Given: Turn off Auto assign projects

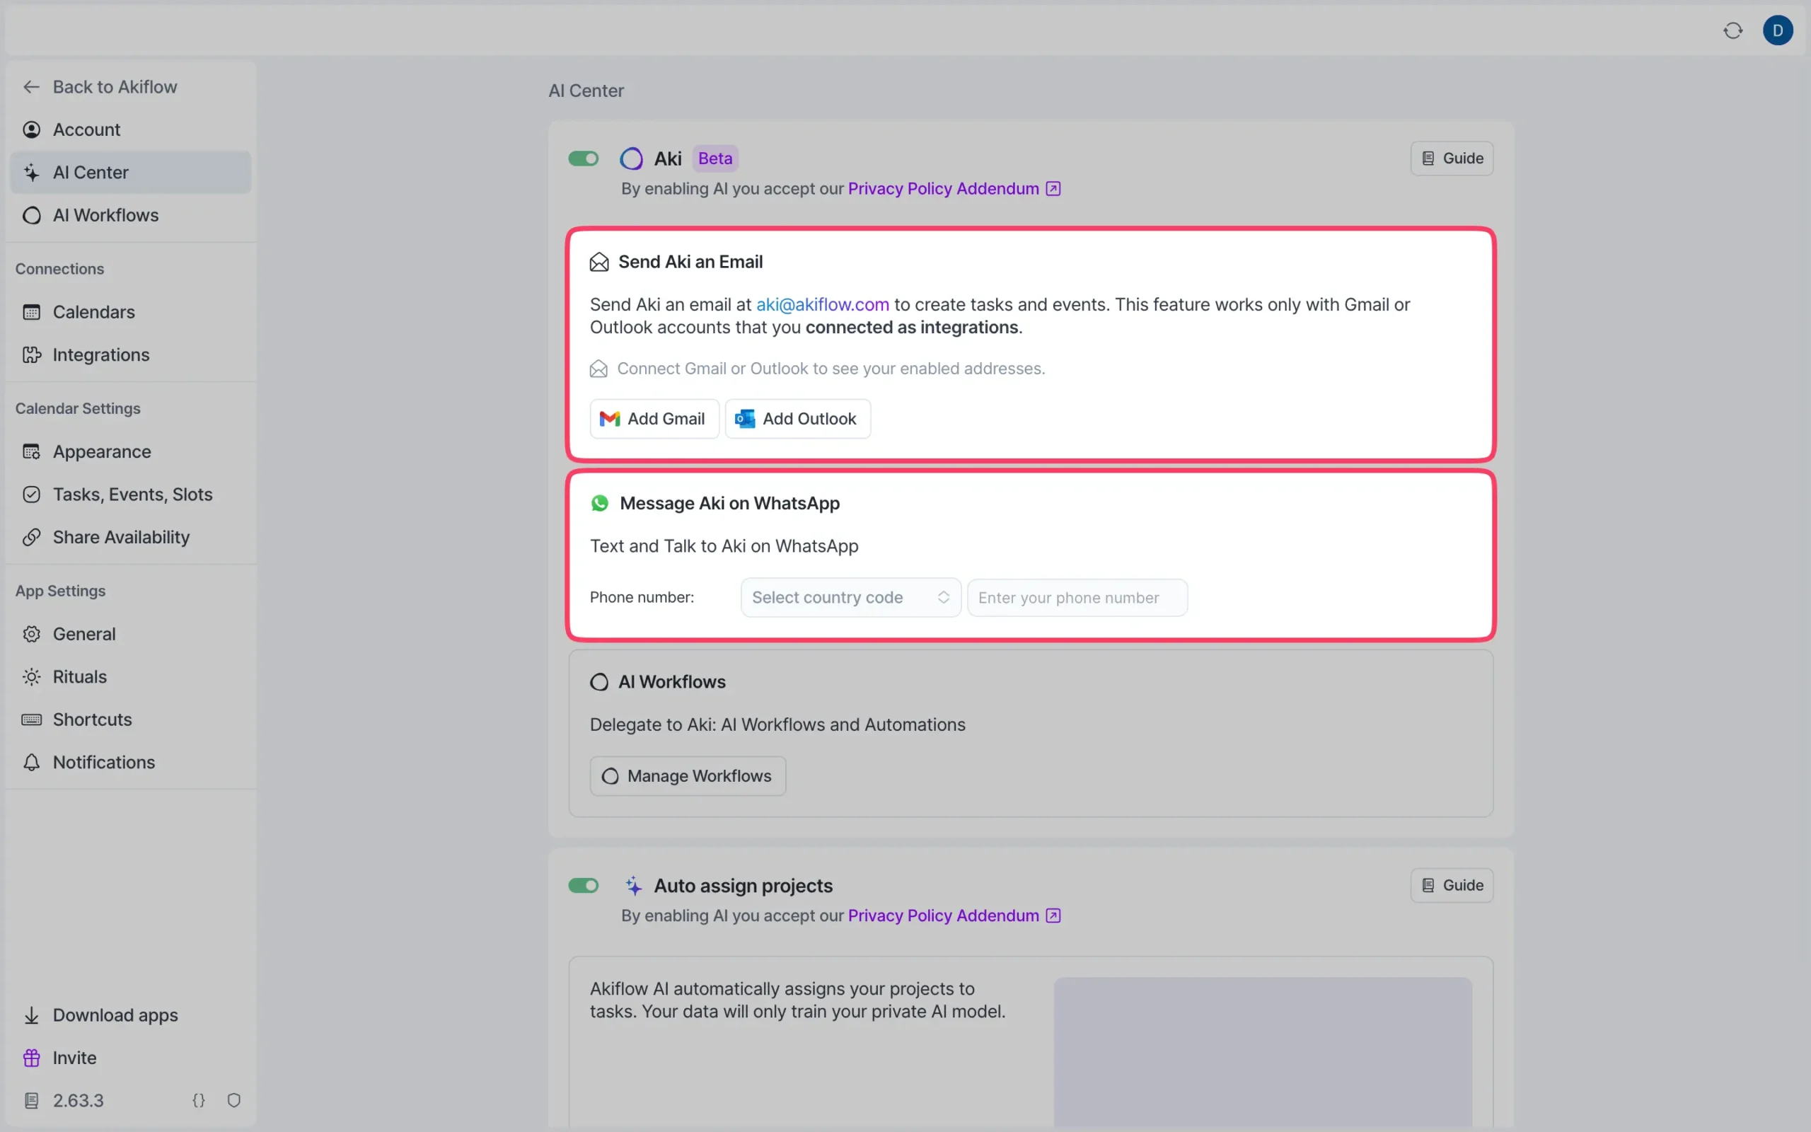Looking at the screenshot, I should click(584, 885).
